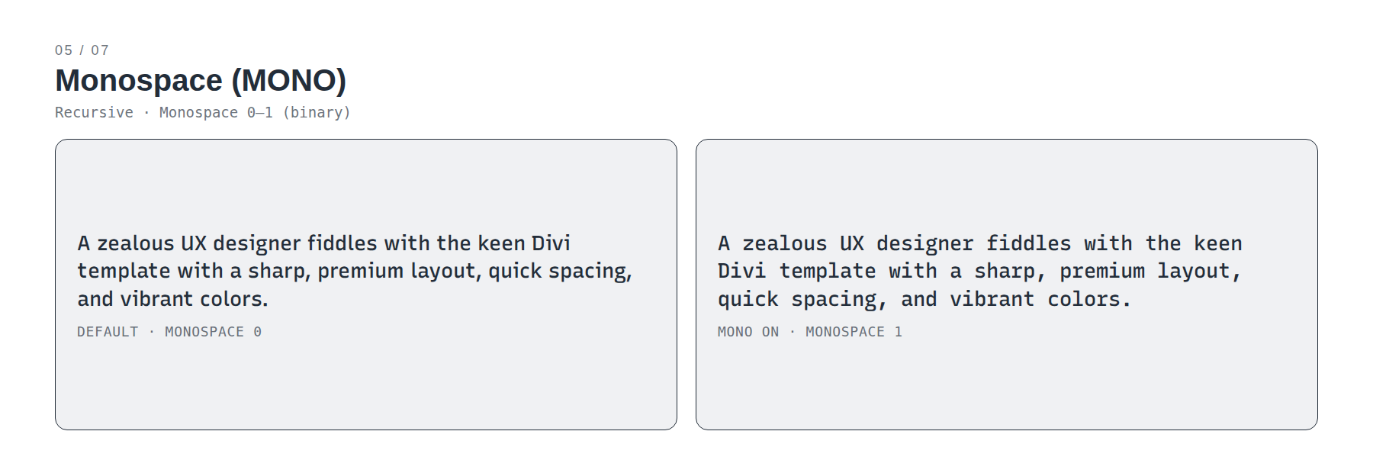Click the word 'zealous' in the Default sample
The width and height of the screenshot is (1373, 473).
136,243
